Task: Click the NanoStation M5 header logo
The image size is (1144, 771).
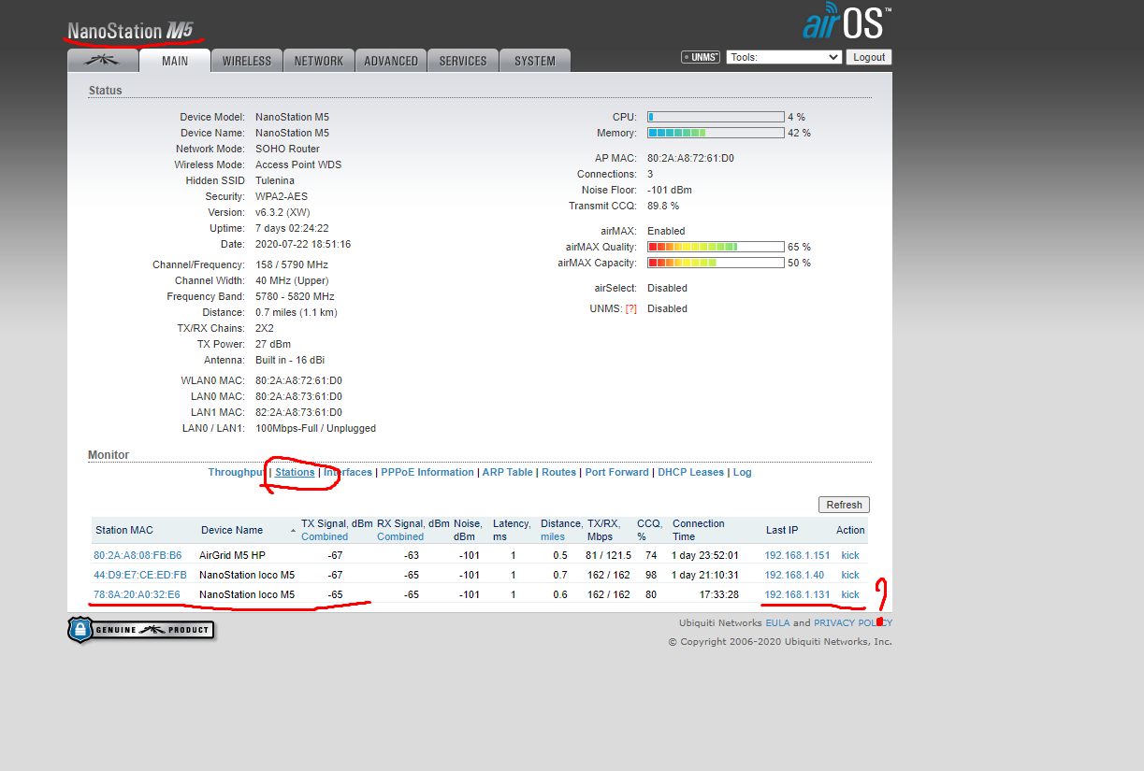Action: [131, 31]
